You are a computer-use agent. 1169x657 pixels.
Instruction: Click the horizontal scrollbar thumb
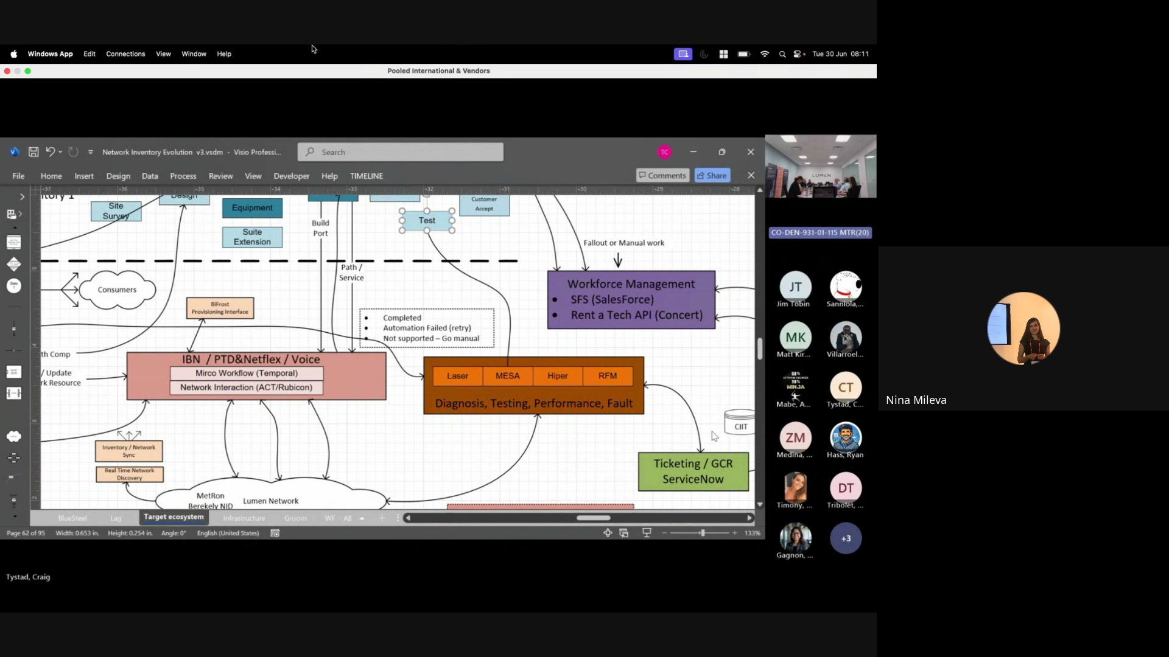click(594, 518)
